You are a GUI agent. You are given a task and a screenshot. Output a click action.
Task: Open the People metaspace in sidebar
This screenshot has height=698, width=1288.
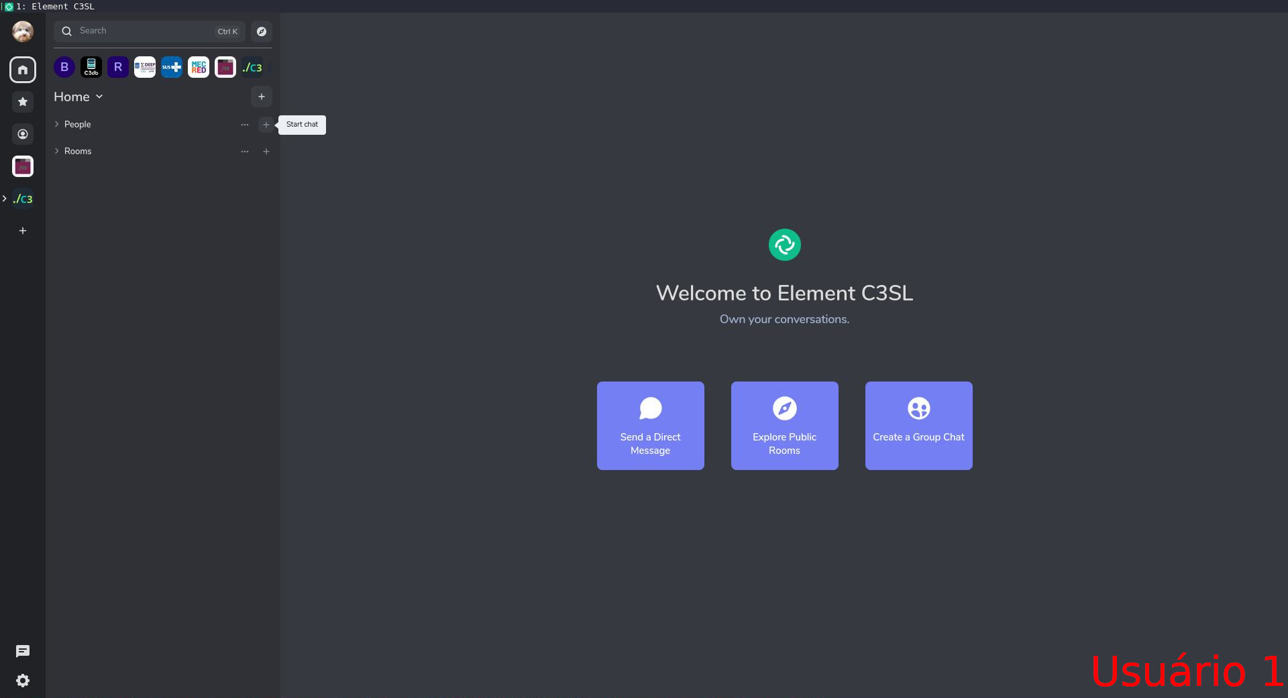tap(23, 134)
